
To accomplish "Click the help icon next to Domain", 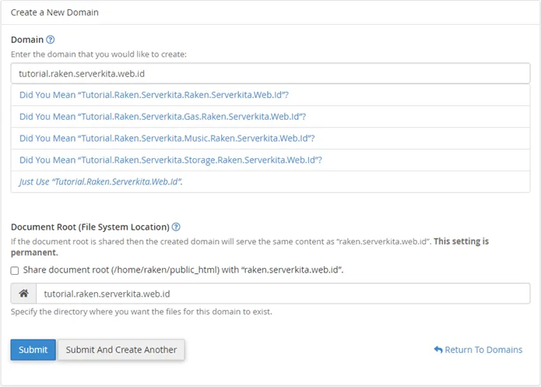I will point(51,40).
